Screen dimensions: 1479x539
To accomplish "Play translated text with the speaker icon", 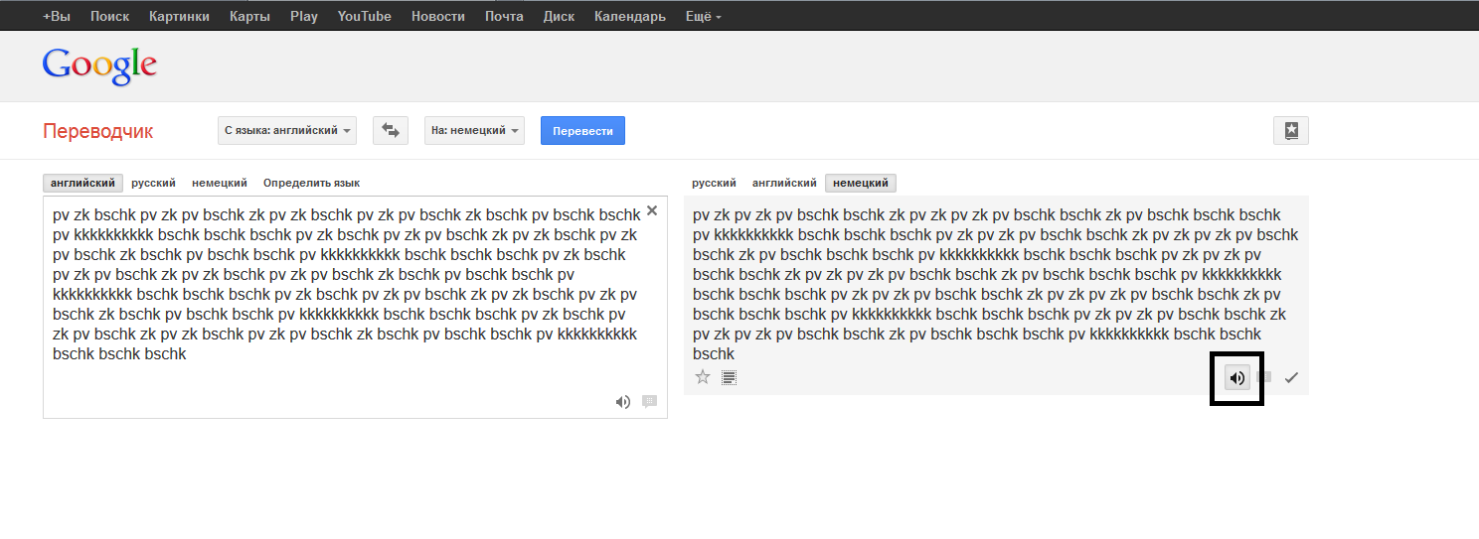I will [1236, 377].
